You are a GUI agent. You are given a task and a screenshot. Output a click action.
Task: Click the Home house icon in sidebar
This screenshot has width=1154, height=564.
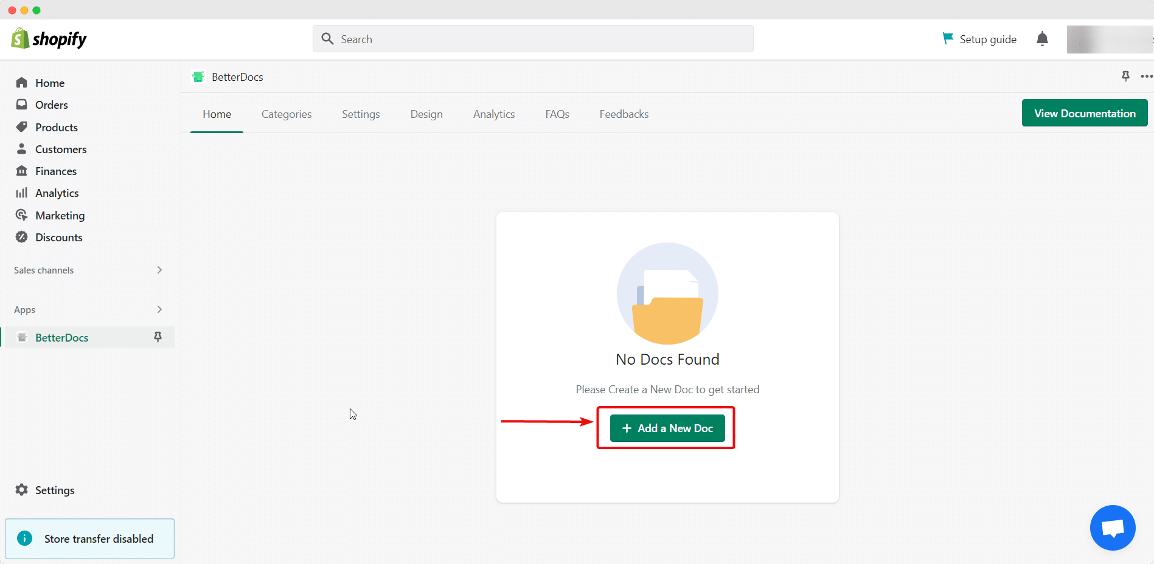pyautogui.click(x=22, y=83)
